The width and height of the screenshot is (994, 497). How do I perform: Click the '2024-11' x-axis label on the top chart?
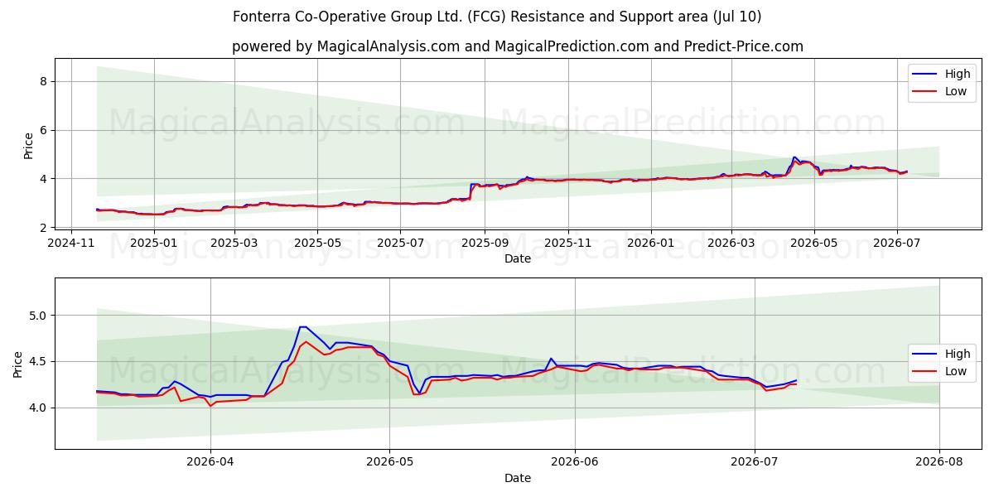click(x=70, y=243)
